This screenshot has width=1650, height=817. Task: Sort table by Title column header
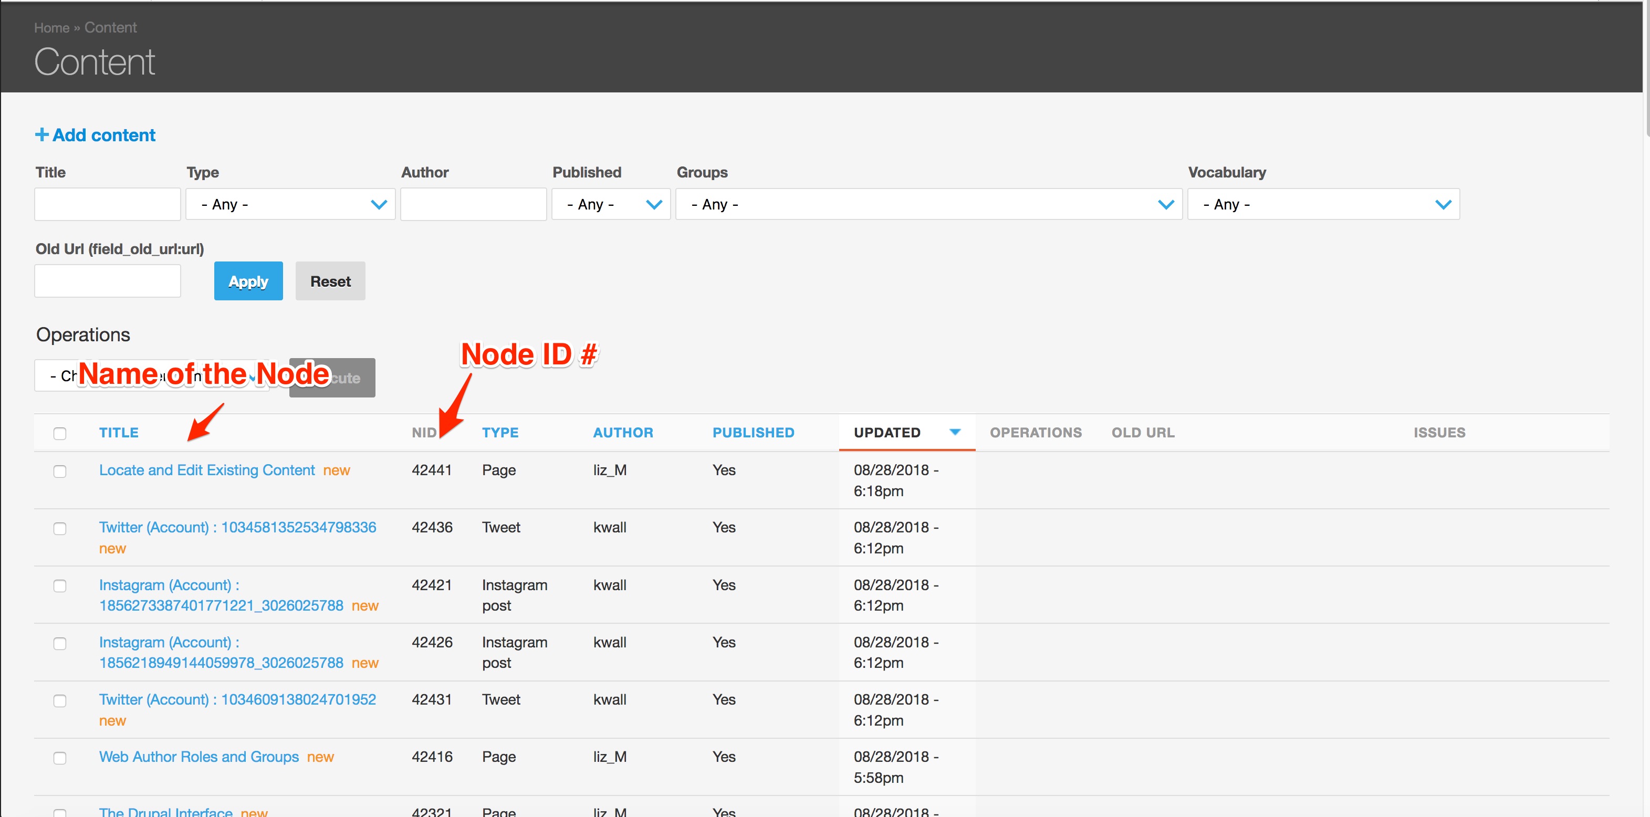pos(119,433)
